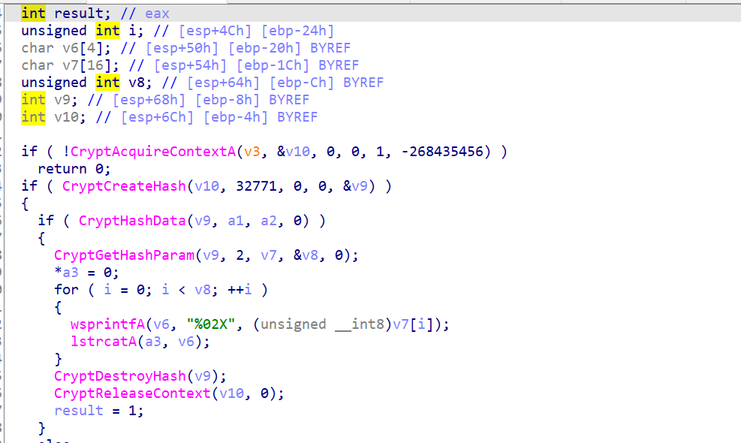Click the "for" loop keyword
This screenshot has height=443, width=741.
(x=66, y=290)
